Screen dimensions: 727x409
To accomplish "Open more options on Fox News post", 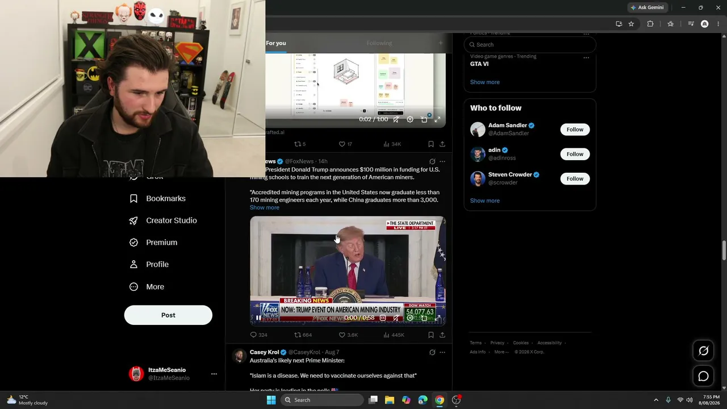I will click(x=442, y=161).
